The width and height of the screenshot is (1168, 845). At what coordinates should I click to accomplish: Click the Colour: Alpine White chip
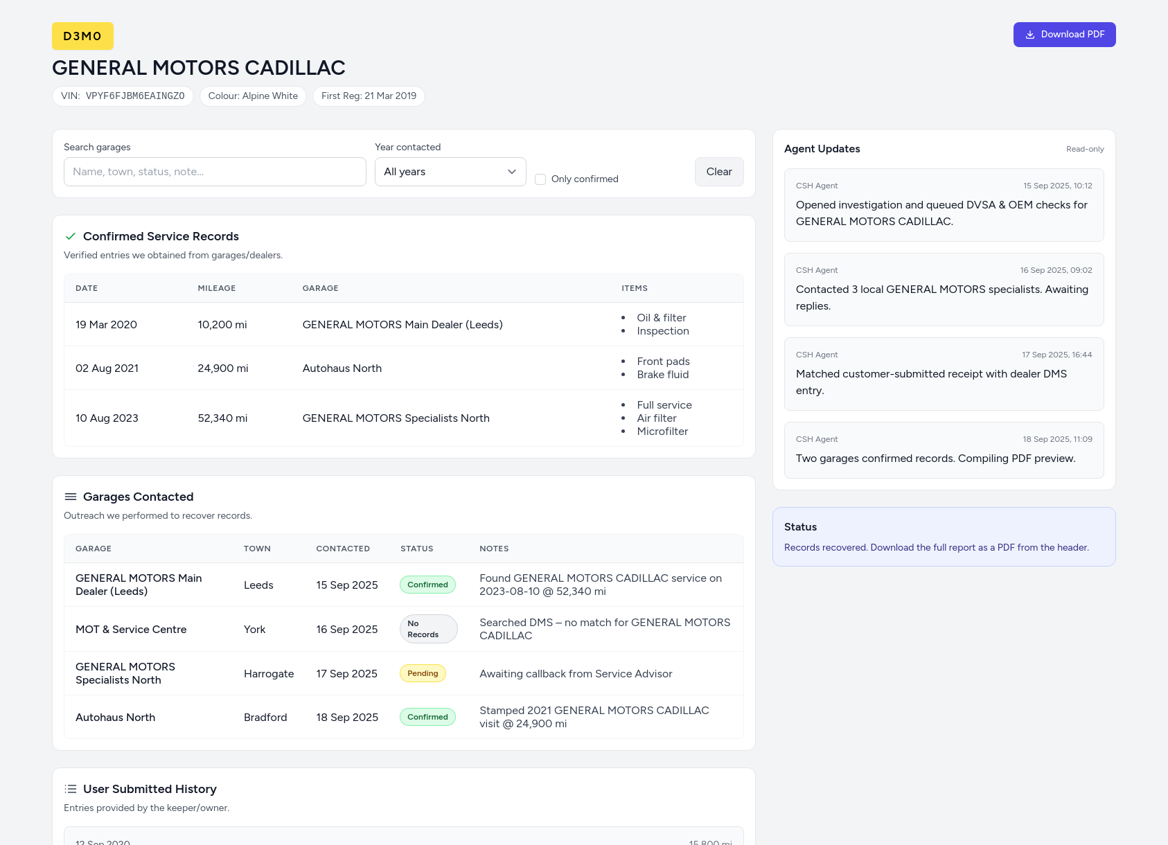253,96
